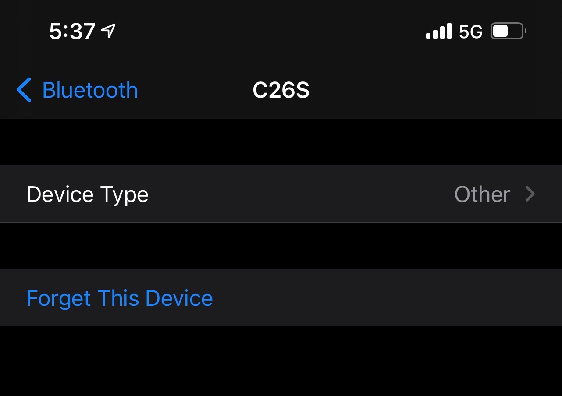The height and width of the screenshot is (396, 562).
Task: Tap the Bluetooth back label text
Action: [90, 90]
